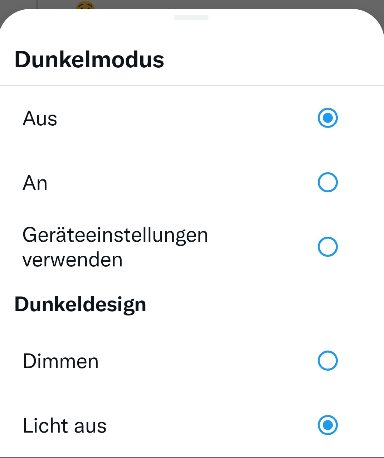Tap the "An" option label
This screenshot has height=458, width=384.
coord(35,183)
